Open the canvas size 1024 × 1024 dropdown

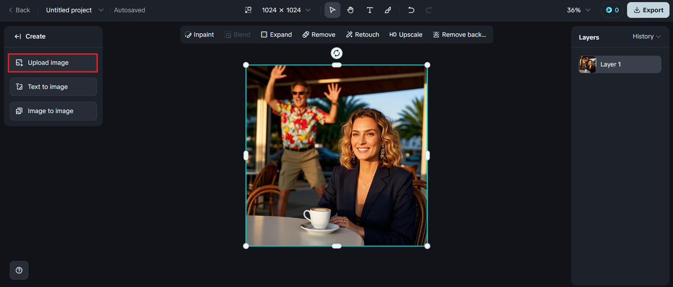(x=285, y=10)
